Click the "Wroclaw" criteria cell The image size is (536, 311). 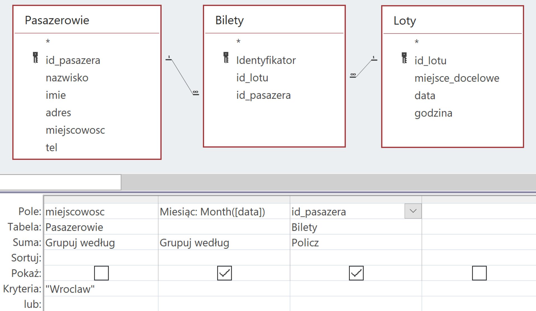click(70, 289)
